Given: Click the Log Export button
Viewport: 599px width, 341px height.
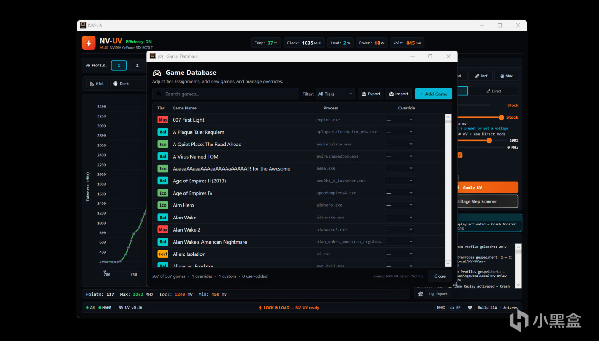Looking at the screenshot, I should pyautogui.click(x=438, y=294).
